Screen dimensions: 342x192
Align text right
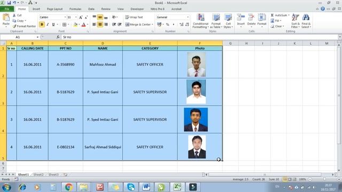pos(106,25)
